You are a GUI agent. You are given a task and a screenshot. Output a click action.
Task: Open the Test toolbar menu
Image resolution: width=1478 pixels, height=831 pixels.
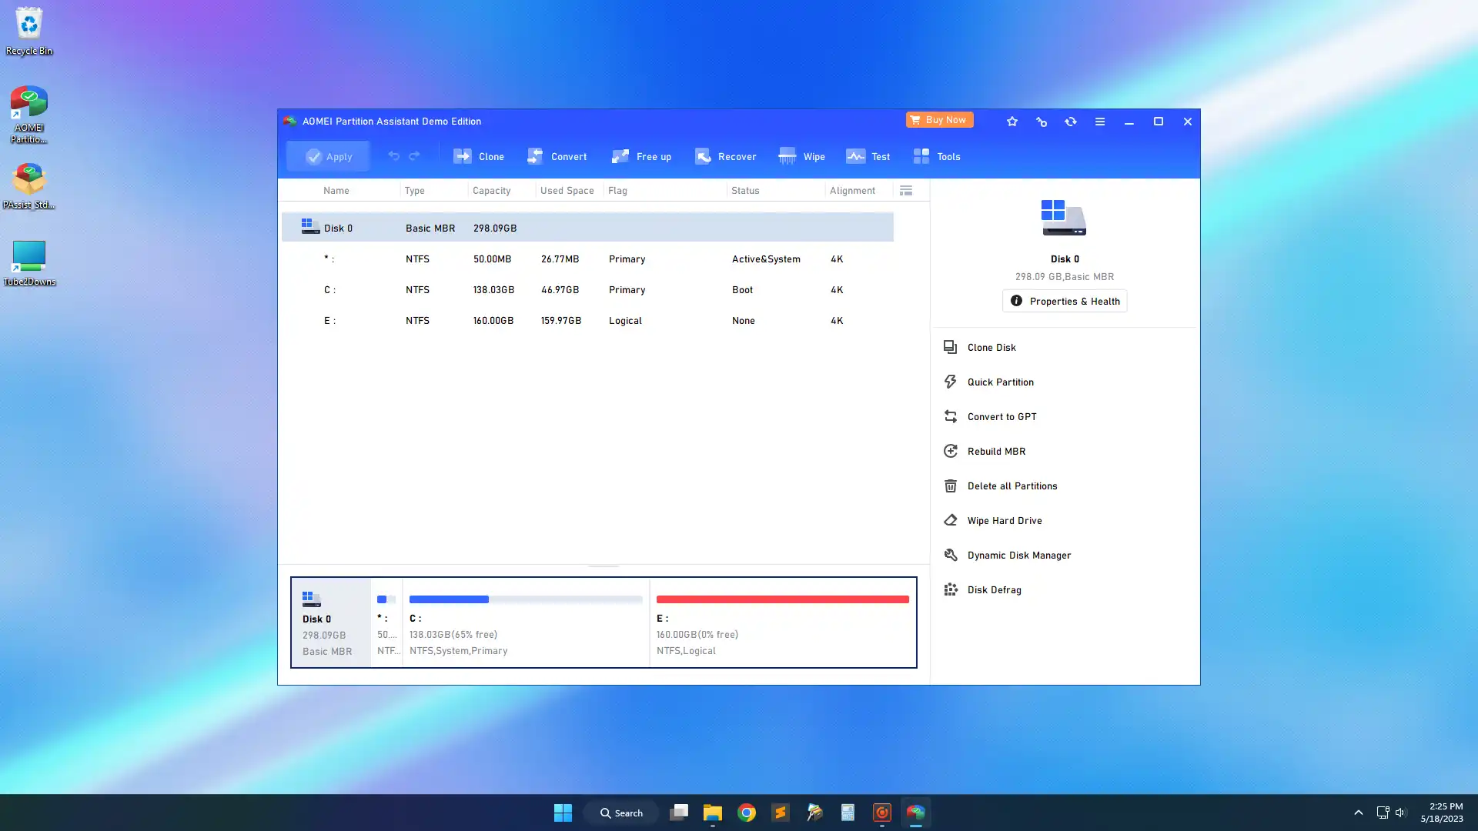tap(868, 156)
